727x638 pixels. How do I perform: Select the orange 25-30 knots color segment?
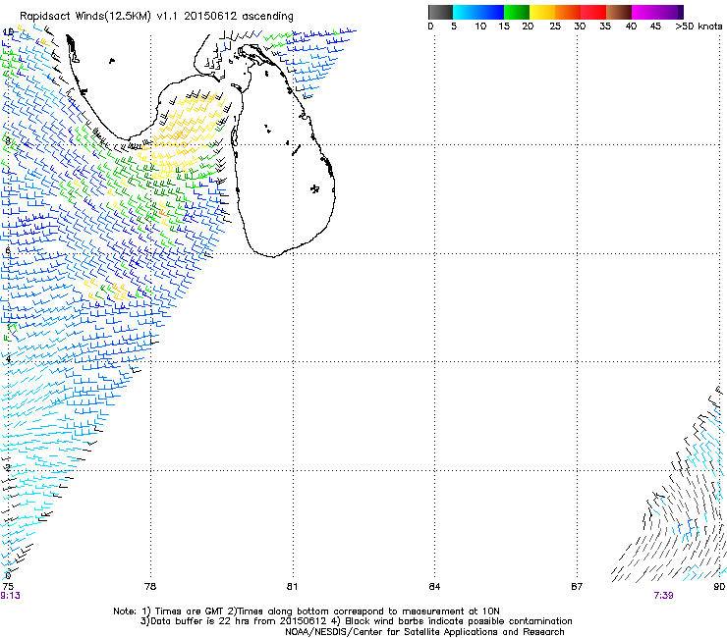click(x=568, y=12)
